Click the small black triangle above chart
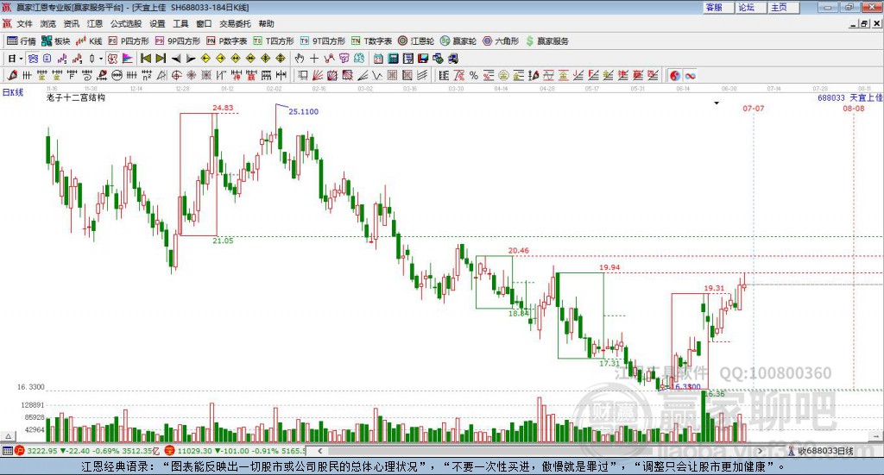884x475 pixels. 717,103
